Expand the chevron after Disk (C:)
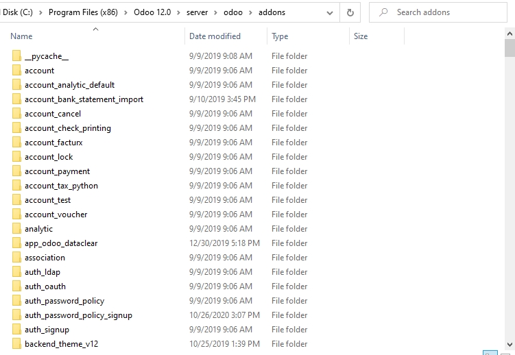This screenshot has width=515, height=355. [40, 12]
